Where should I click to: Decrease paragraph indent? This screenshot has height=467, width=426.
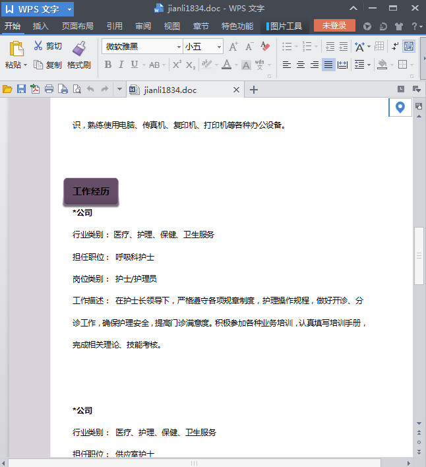pyautogui.click(x=330, y=46)
